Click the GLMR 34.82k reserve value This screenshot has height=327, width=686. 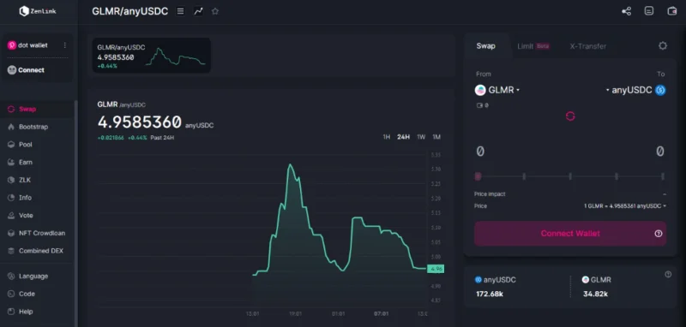[595, 294]
